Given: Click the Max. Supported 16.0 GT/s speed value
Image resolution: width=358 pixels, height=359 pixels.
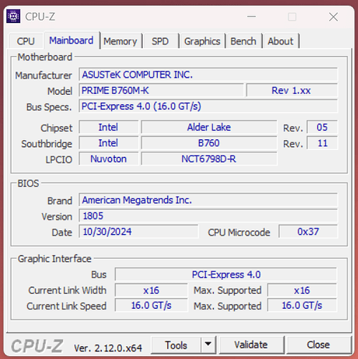Looking at the screenshot, I should click(302, 305).
